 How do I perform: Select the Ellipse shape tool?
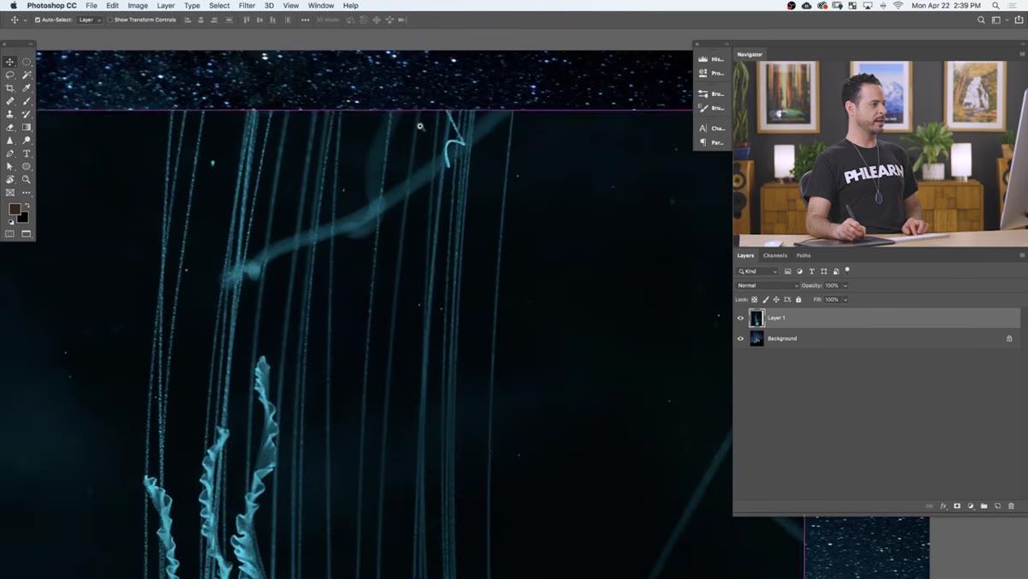(x=27, y=166)
